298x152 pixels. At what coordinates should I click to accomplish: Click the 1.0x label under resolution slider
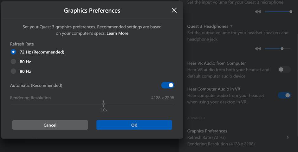(103, 110)
